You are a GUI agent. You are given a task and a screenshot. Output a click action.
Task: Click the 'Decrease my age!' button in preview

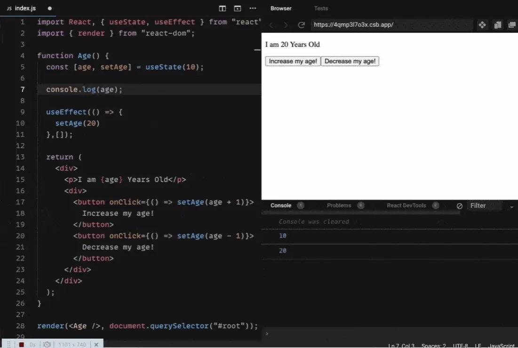(x=350, y=61)
